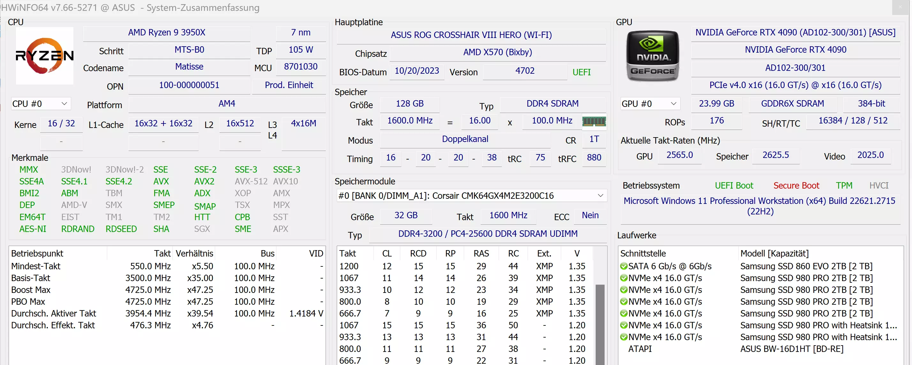Click the red Secure Boot label
Image resolution: width=912 pixels, height=365 pixels.
tap(796, 185)
